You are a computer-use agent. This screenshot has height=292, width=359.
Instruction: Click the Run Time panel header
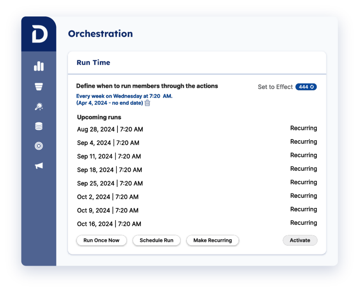click(x=93, y=62)
